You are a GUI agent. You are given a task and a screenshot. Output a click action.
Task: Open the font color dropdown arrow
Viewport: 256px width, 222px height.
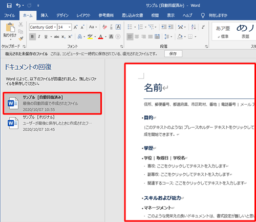pos(105,37)
